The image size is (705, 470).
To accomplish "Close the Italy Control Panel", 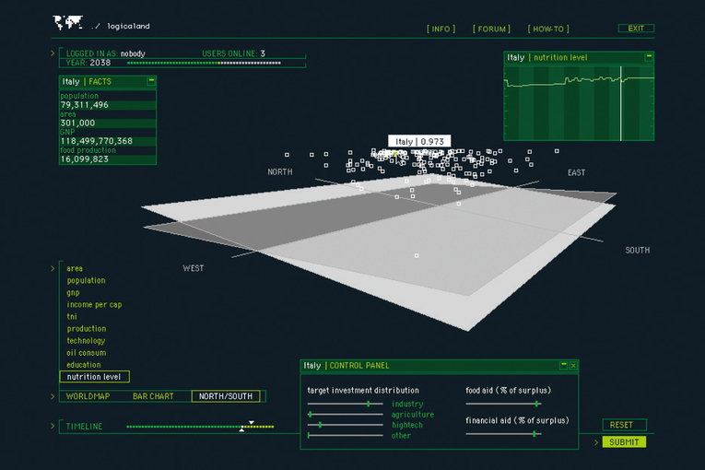I will pos(573,365).
